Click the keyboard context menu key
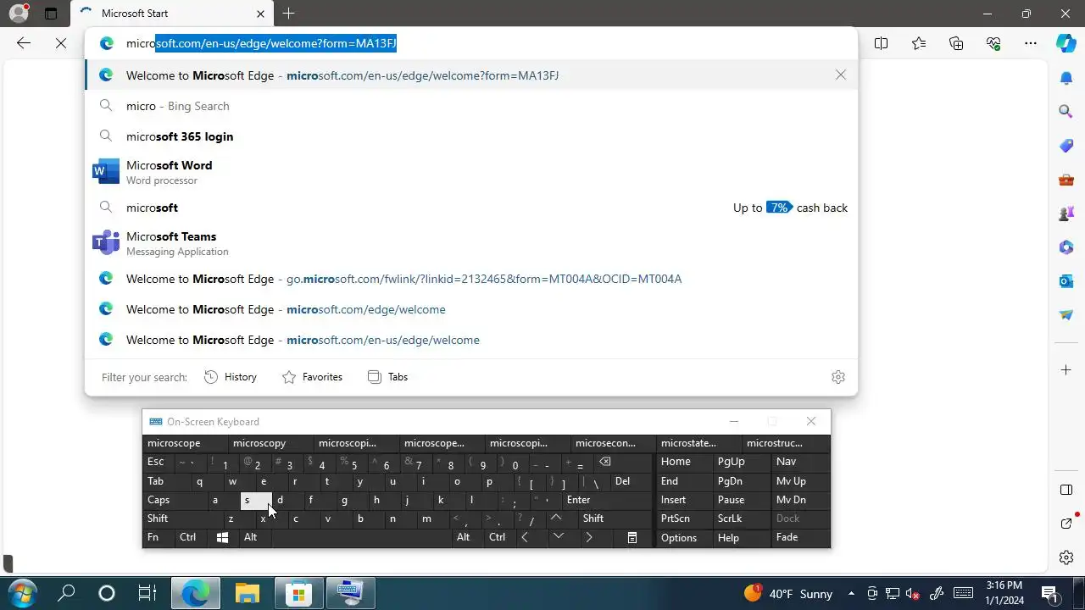 pyautogui.click(x=632, y=537)
